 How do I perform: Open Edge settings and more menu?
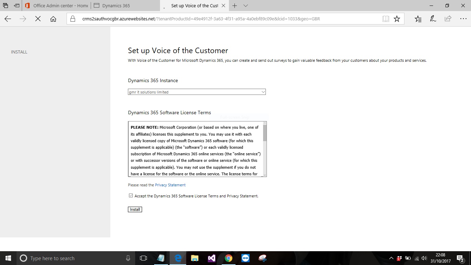click(463, 19)
